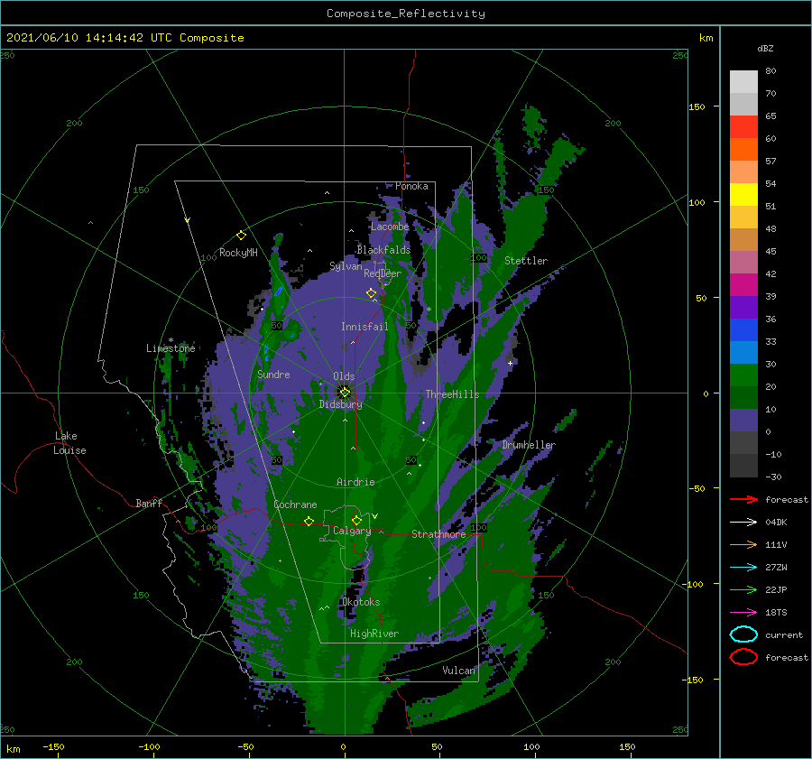Click the Didsbury town label

coord(341,404)
